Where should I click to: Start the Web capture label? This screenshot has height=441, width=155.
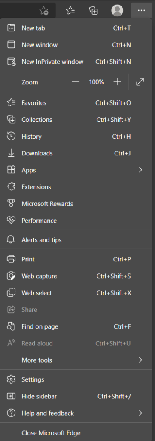(39, 276)
